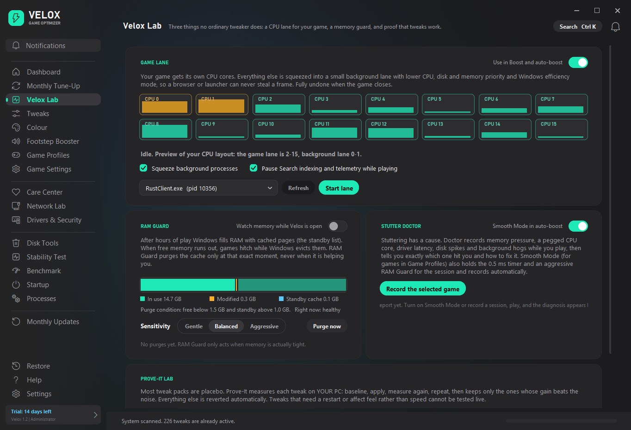Click the CPU 0 core tile
The image size is (631, 430).
point(166,104)
